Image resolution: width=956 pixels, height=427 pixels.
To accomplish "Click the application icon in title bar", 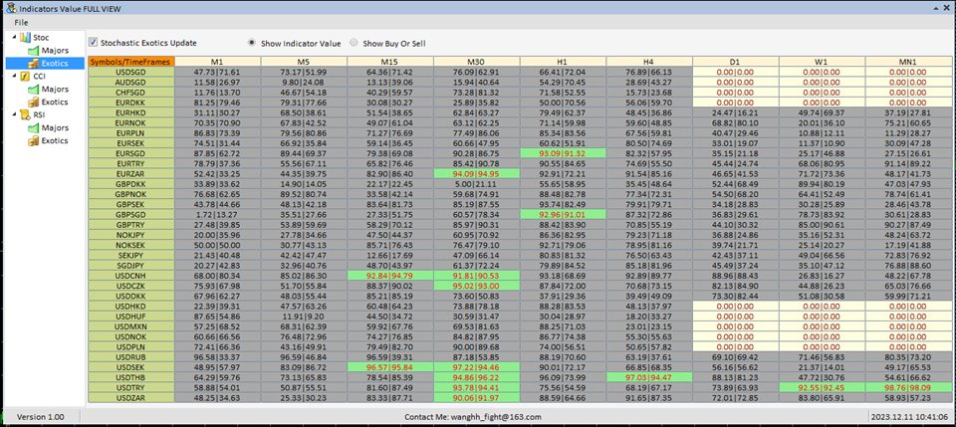I will click(x=10, y=8).
